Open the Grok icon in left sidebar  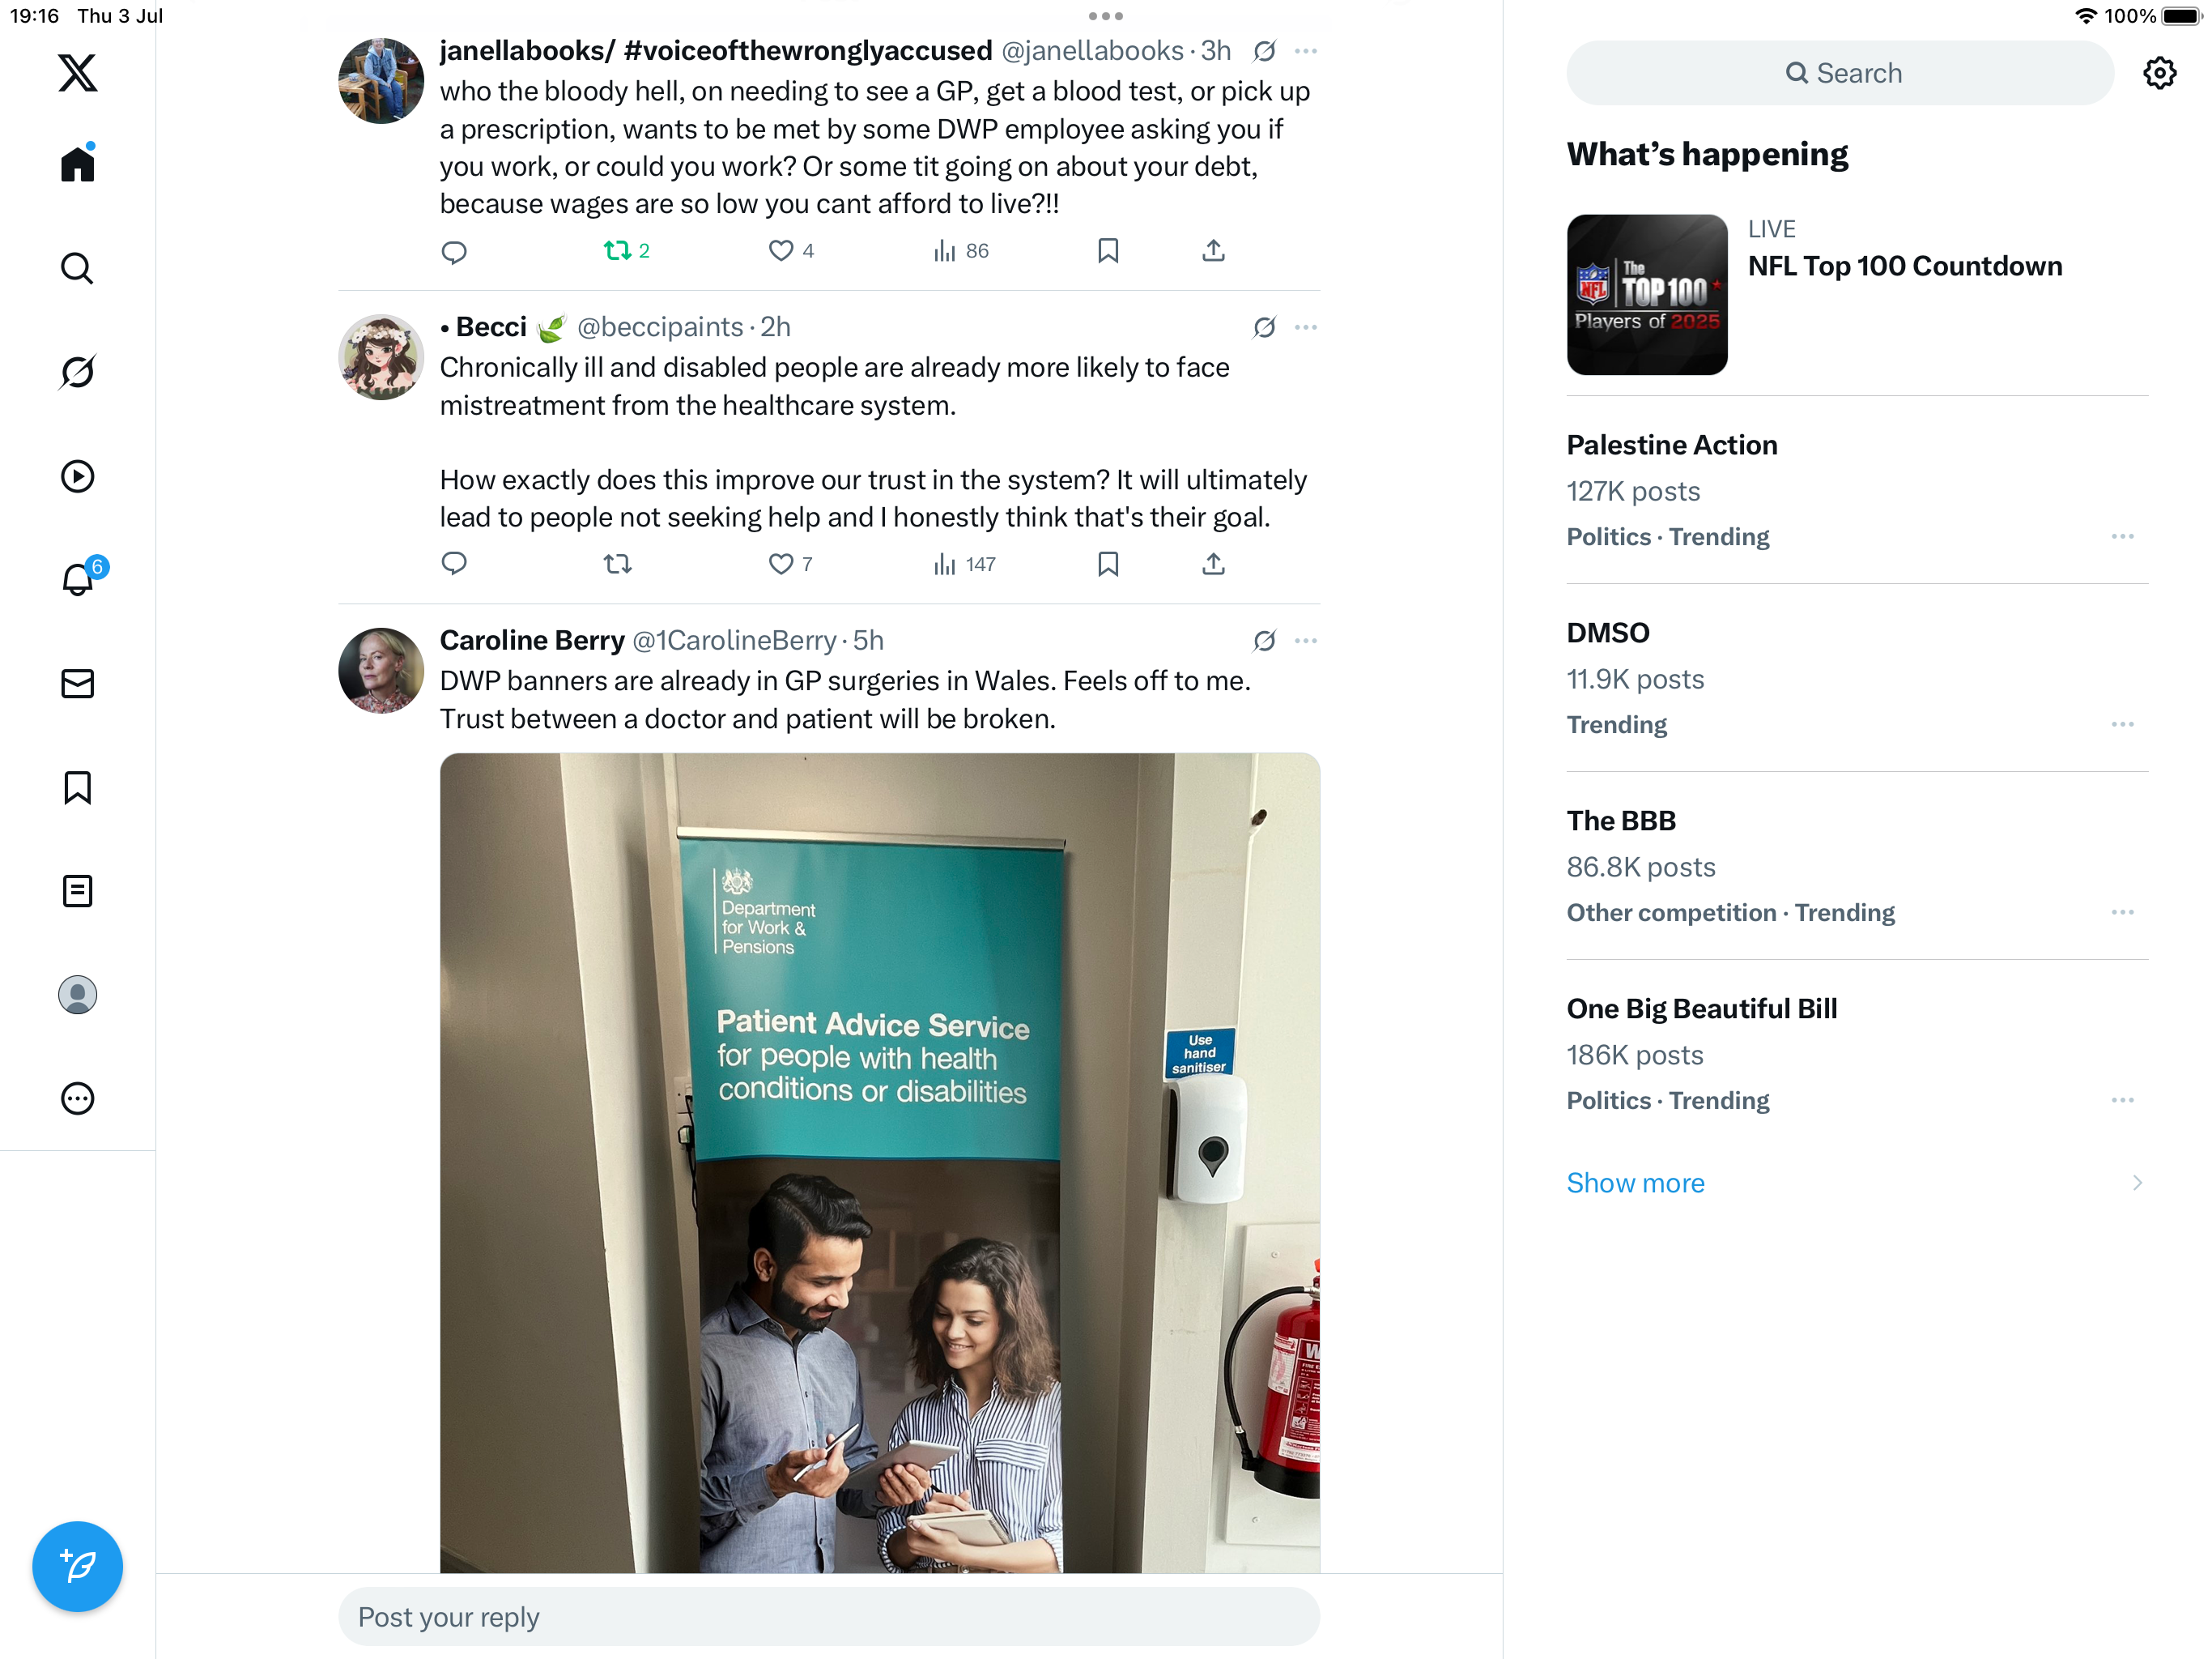tap(77, 373)
